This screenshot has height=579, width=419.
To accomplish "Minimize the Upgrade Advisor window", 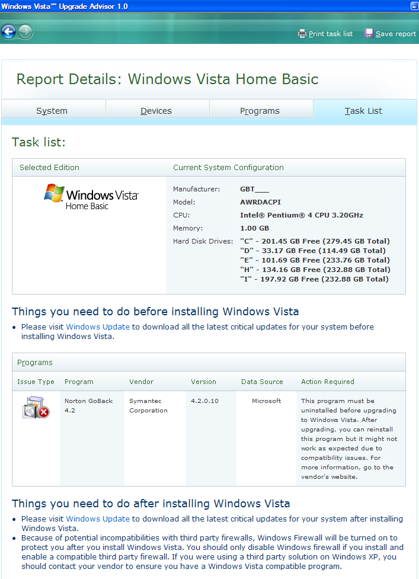I will click(x=415, y=6).
